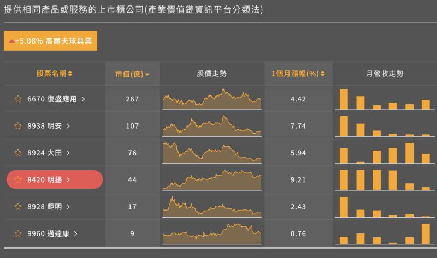
Task: Select market cap value 267
Action: pyautogui.click(x=132, y=99)
